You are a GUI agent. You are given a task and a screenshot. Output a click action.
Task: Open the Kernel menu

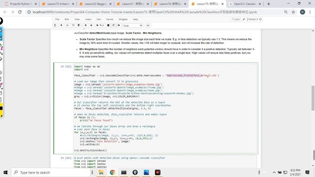110,19
